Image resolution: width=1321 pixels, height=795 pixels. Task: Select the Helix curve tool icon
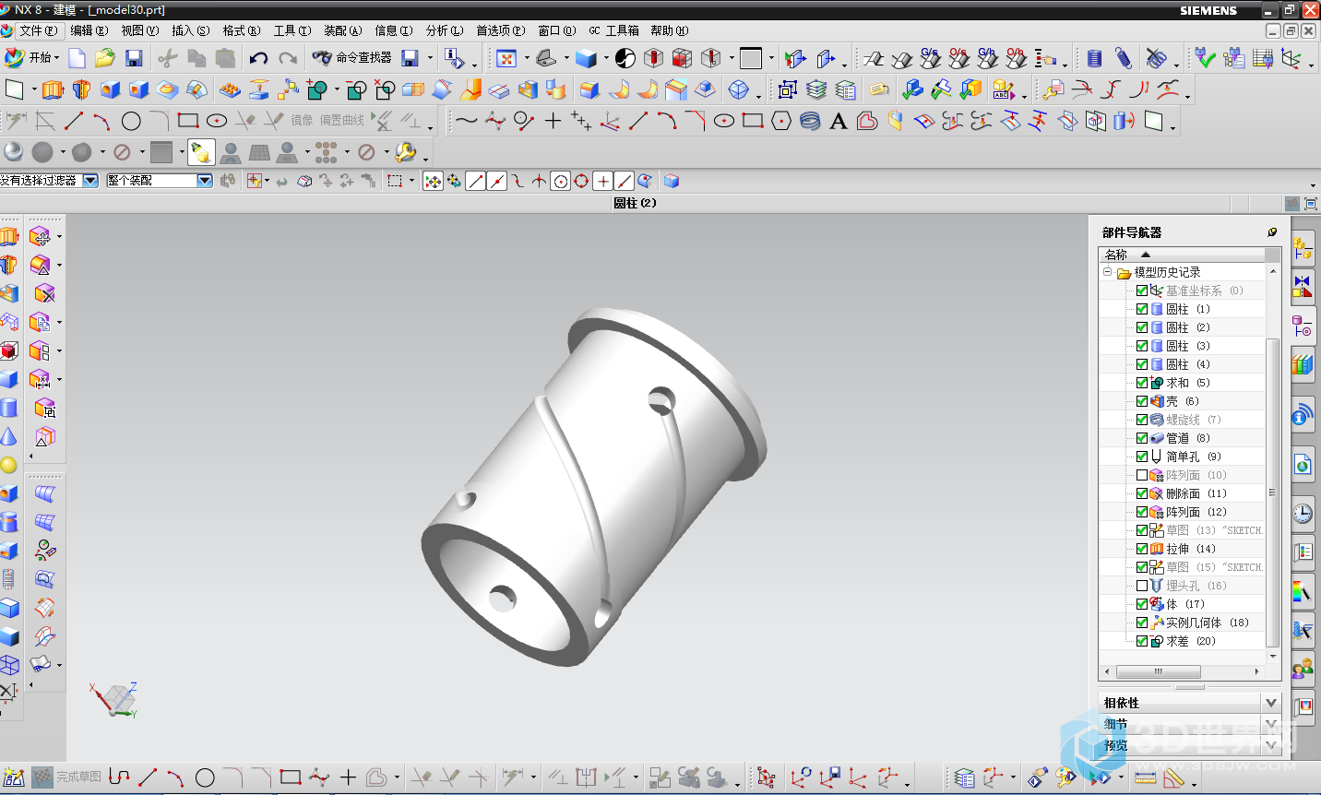pos(810,121)
